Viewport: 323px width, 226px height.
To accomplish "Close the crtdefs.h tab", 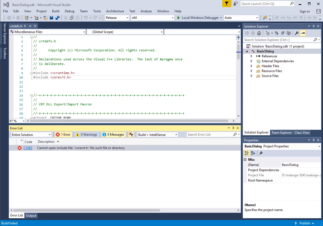I will 35,26.
